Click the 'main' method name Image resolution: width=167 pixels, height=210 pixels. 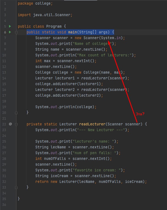(73, 32)
